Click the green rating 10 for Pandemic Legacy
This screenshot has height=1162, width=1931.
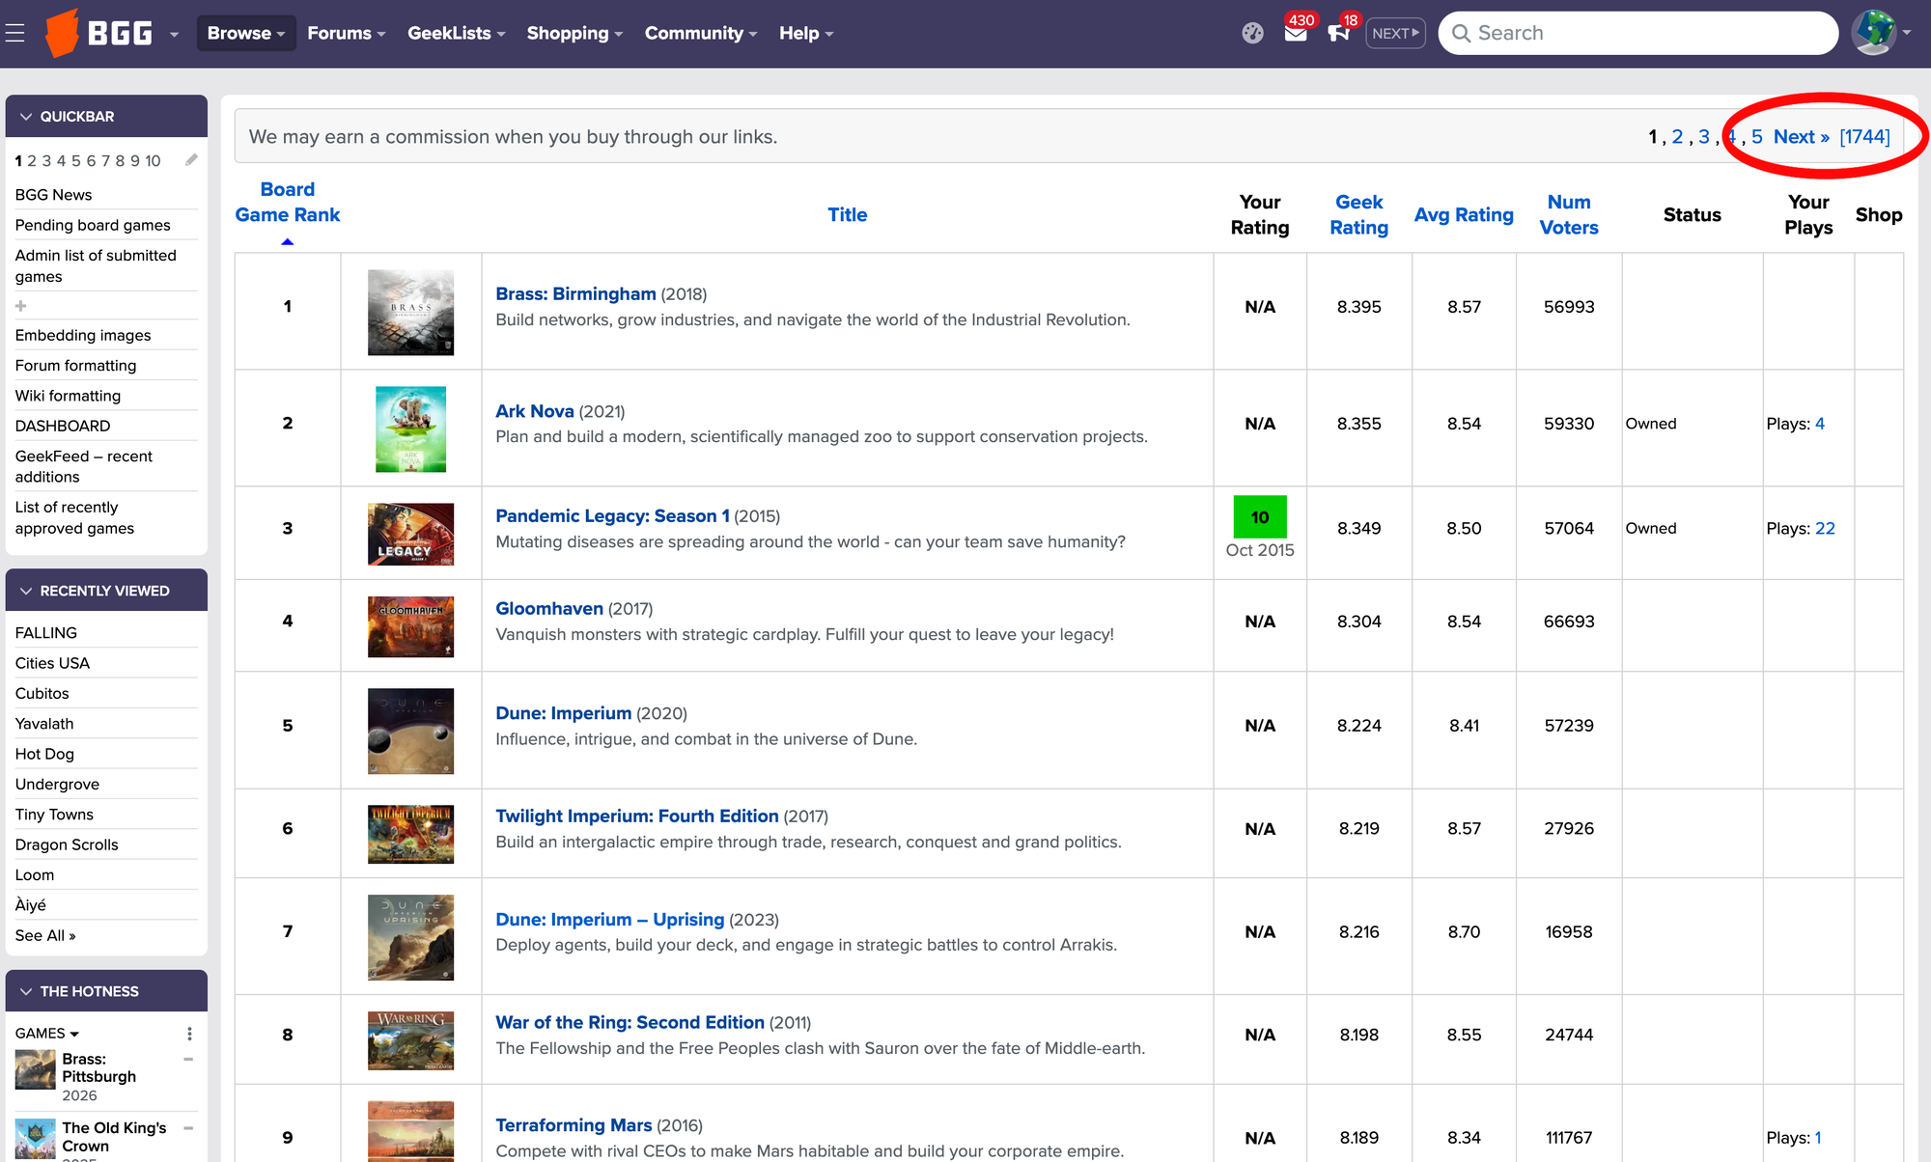click(x=1259, y=517)
